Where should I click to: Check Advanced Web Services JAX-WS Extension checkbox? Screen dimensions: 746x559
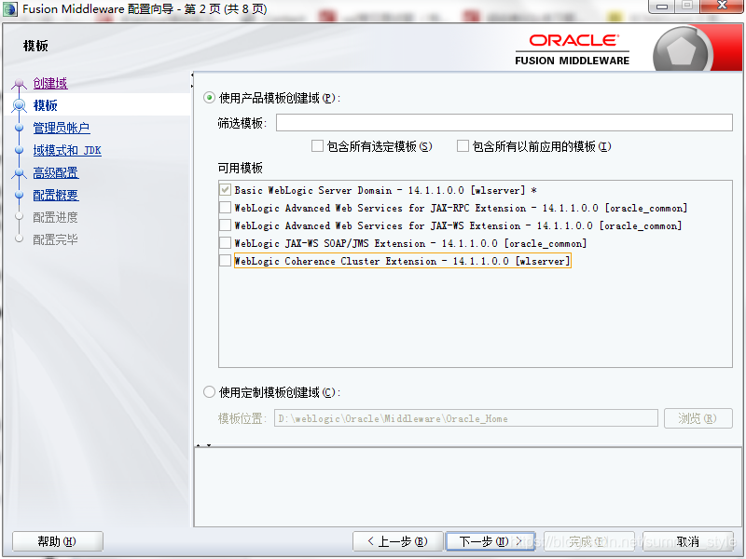pos(225,225)
